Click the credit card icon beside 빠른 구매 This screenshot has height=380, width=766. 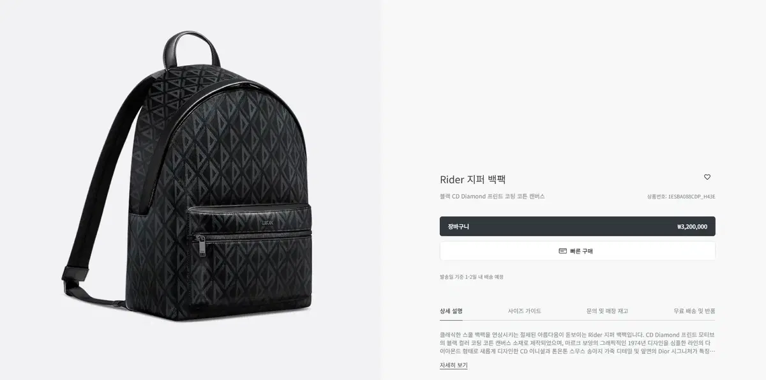pyautogui.click(x=562, y=251)
